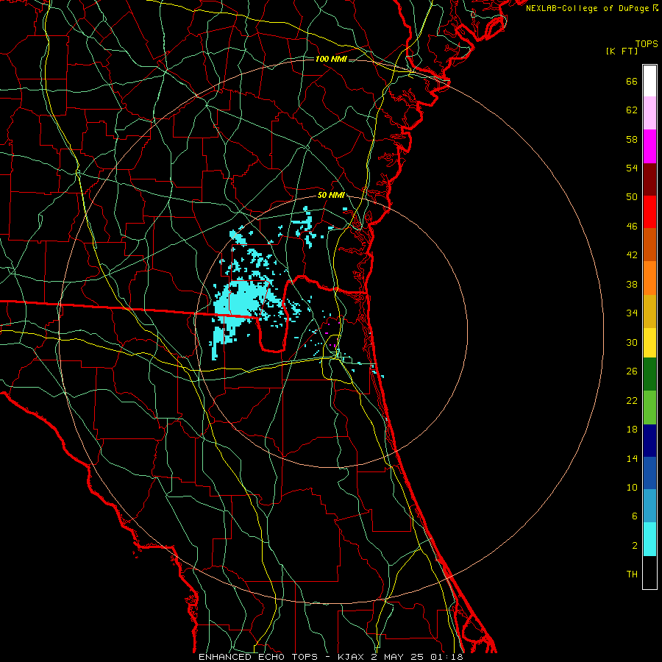Click the legend value 6

(635, 516)
